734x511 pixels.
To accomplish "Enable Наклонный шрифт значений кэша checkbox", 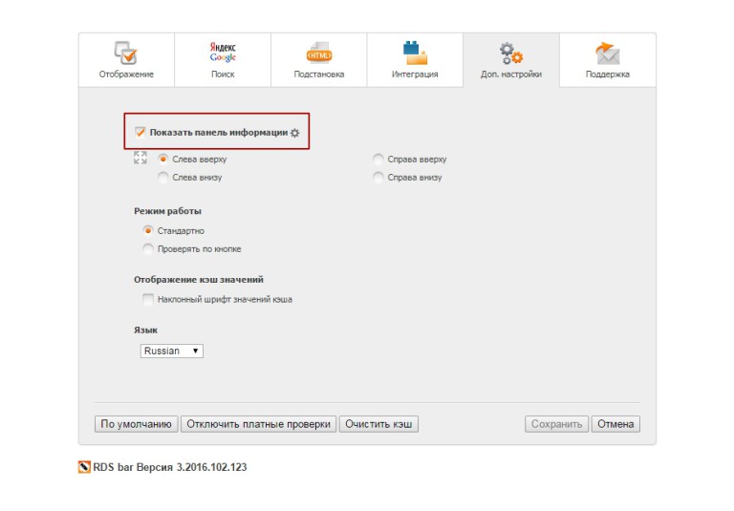I will (148, 299).
